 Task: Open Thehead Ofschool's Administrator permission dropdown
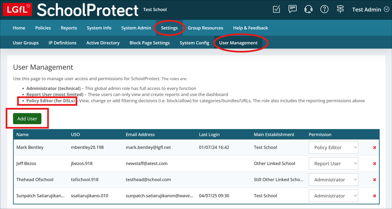point(333,180)
